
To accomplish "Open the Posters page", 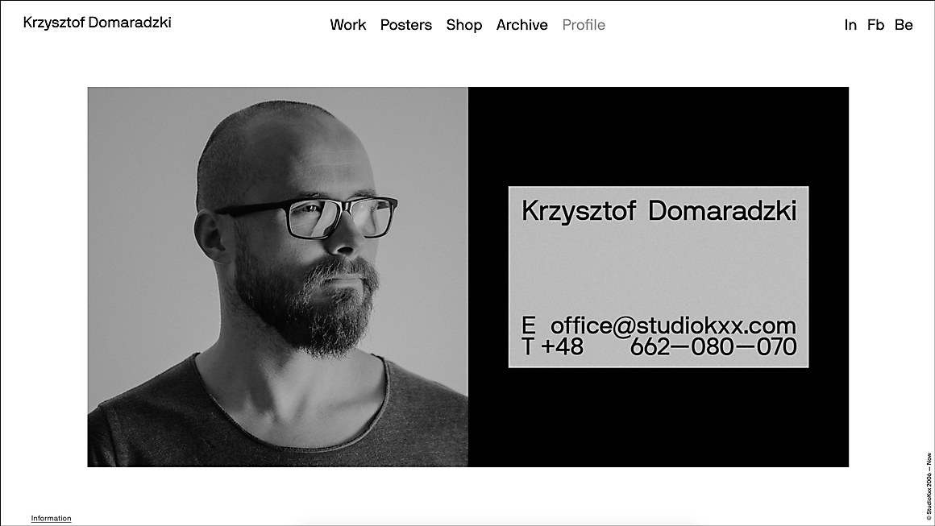I will (405, 25).
